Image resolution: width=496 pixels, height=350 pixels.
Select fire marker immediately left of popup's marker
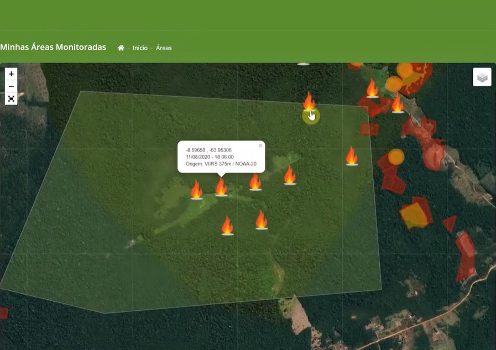coord(196,190)
